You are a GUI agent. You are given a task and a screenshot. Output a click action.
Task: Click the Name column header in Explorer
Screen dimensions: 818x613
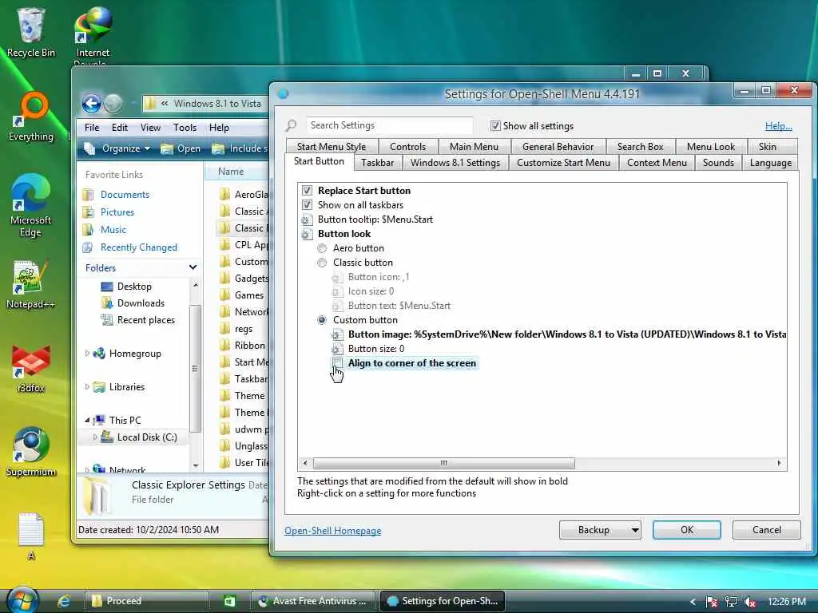tap(236, 172)
